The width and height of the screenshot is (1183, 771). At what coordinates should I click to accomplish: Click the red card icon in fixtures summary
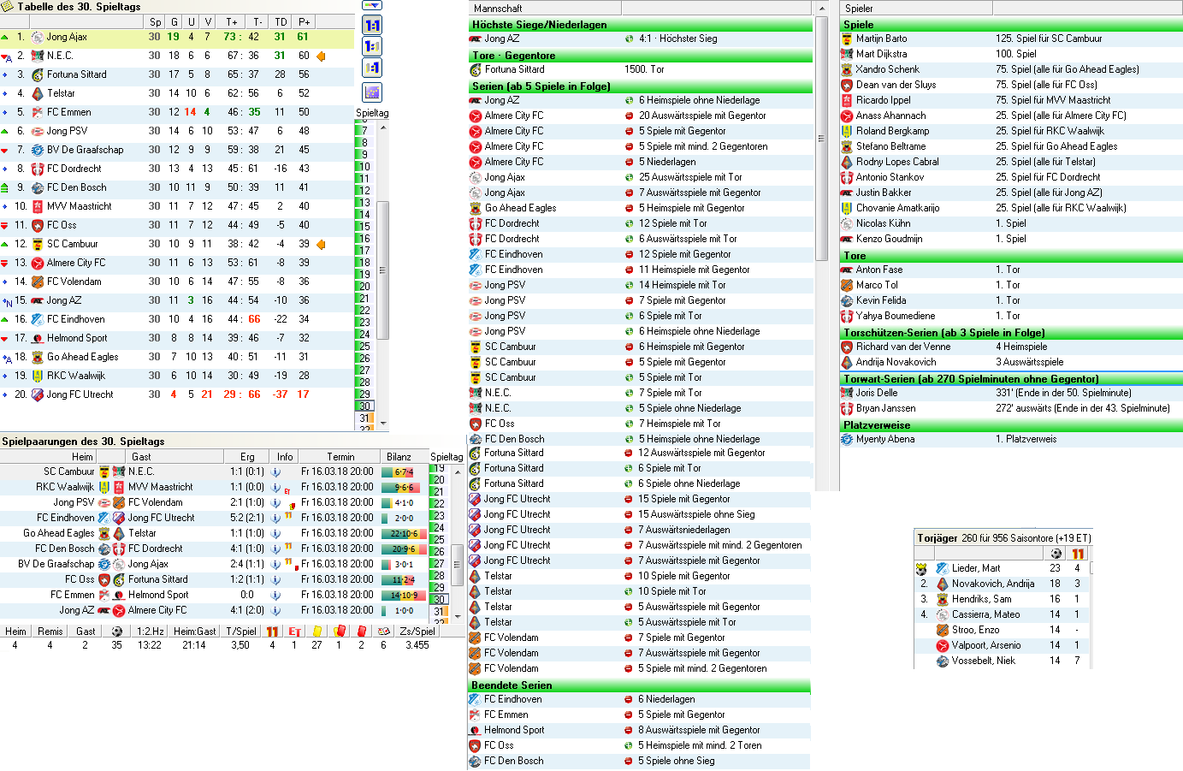361,632
